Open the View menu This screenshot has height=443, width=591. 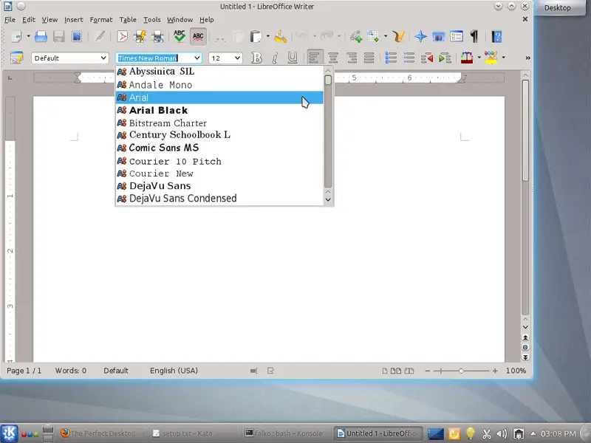[x=49, y=20]
